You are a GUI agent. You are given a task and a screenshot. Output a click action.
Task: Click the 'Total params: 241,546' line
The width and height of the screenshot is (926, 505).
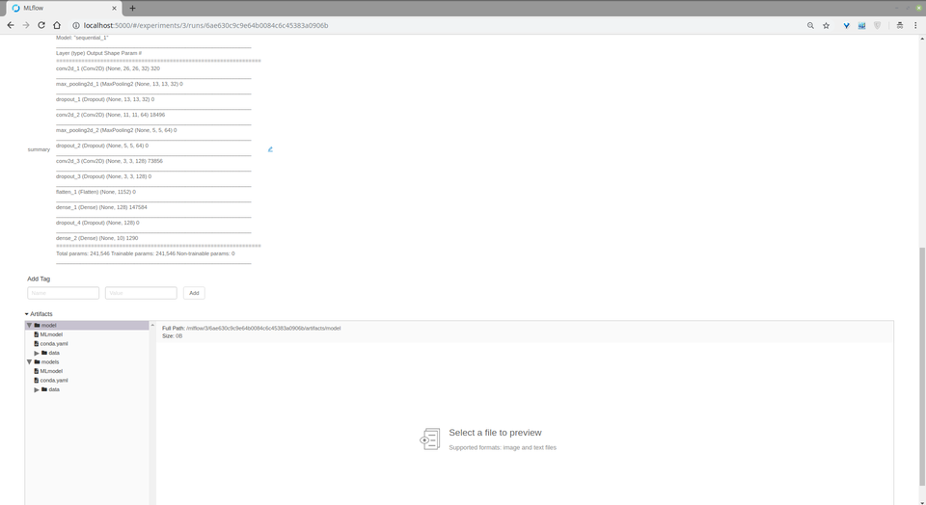[146, 253]
